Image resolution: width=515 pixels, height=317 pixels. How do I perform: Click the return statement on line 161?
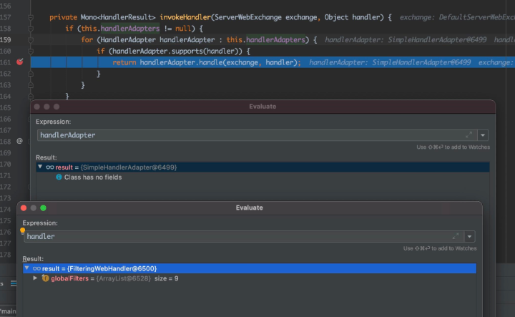point(207,62)
